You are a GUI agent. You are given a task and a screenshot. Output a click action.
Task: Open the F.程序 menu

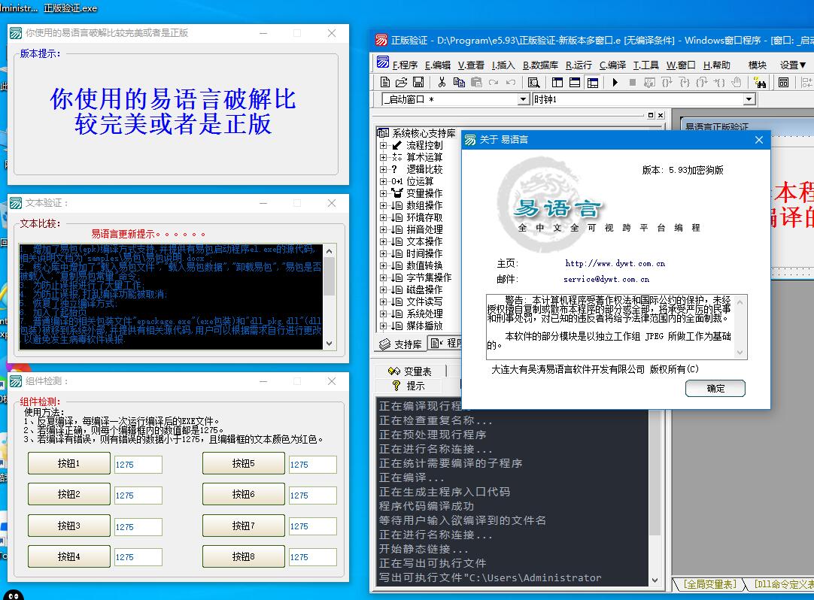tap(405, 65)
